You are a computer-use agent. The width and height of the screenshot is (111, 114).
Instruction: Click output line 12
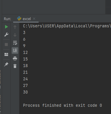(x=25, y=52)
